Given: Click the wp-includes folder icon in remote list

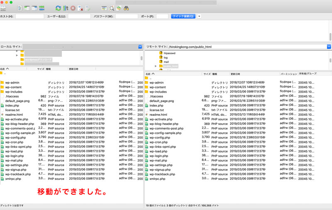Looking at the screenshot, I should click(x=146, y=92).
